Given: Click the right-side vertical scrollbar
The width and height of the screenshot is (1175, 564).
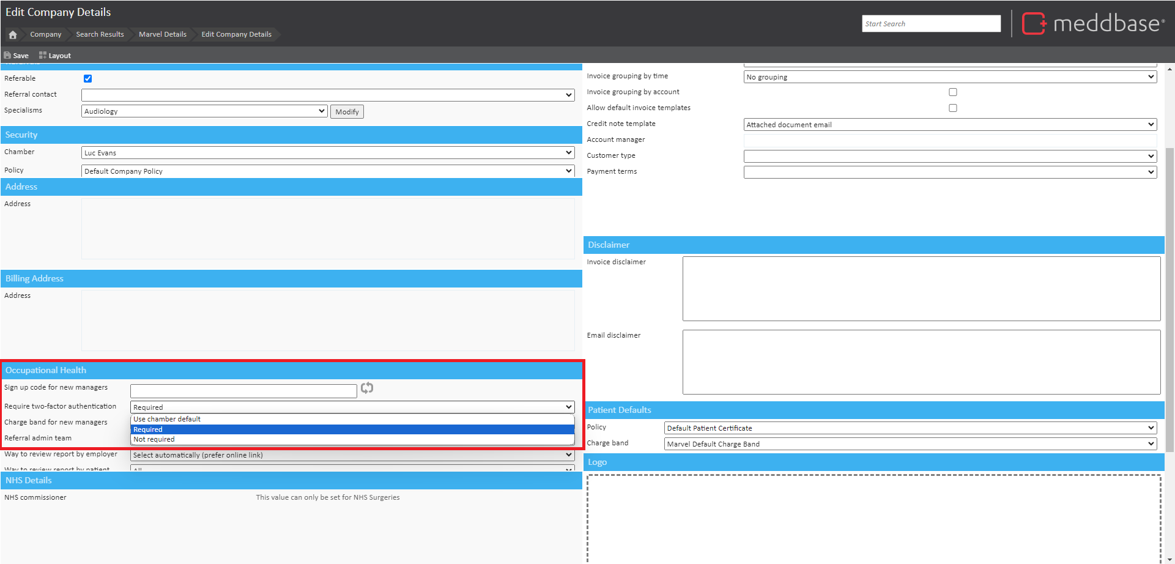Looking at the screenshot, I should click(x=1169, y=300).
